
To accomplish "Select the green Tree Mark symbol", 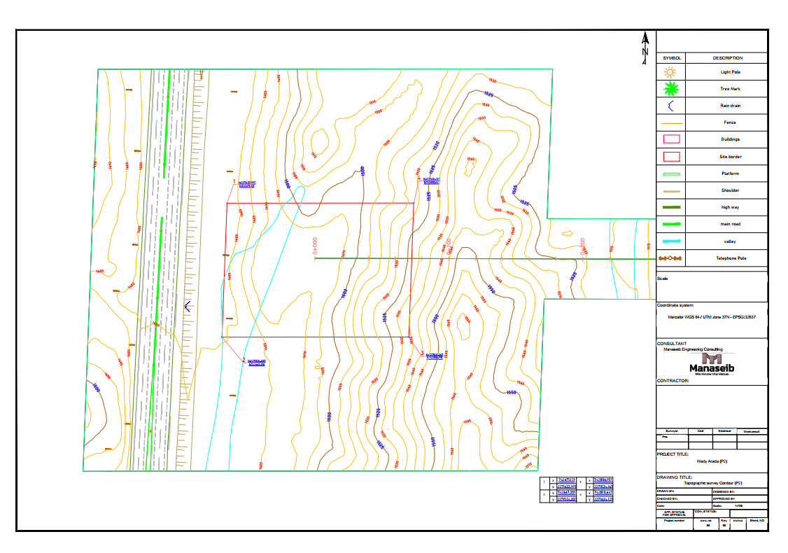I will pos(670,89).
